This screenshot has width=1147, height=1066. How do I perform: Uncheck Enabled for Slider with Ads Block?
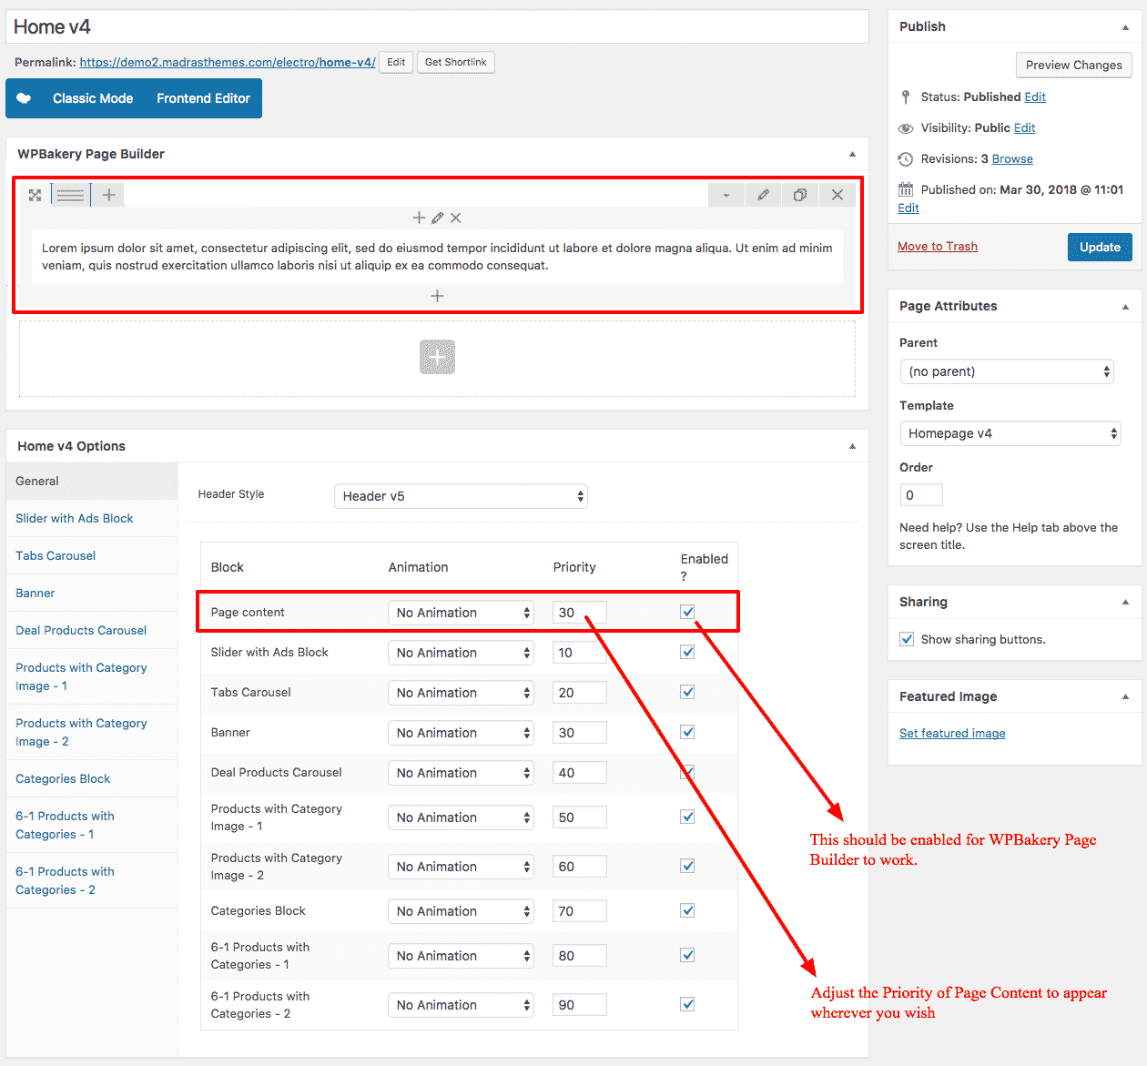[687, 652]
